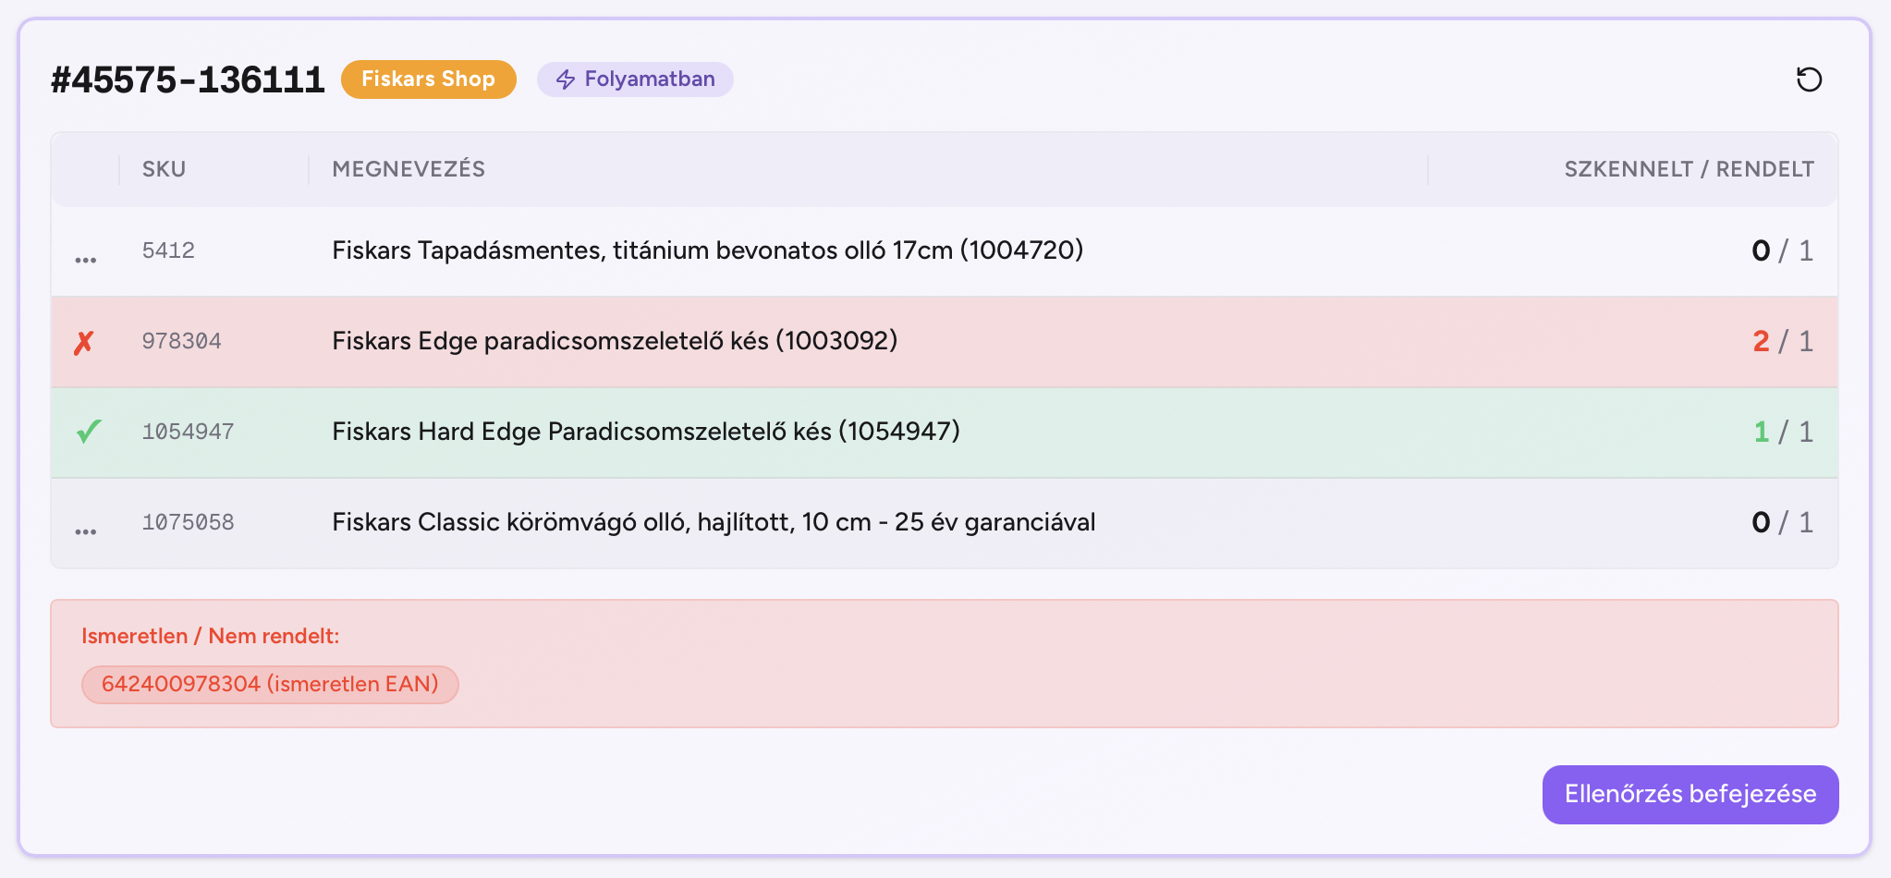Click the reset/refresh circular arrow icon
Viewport: 1891px width, 878px height.
[x=1809, y=79]
